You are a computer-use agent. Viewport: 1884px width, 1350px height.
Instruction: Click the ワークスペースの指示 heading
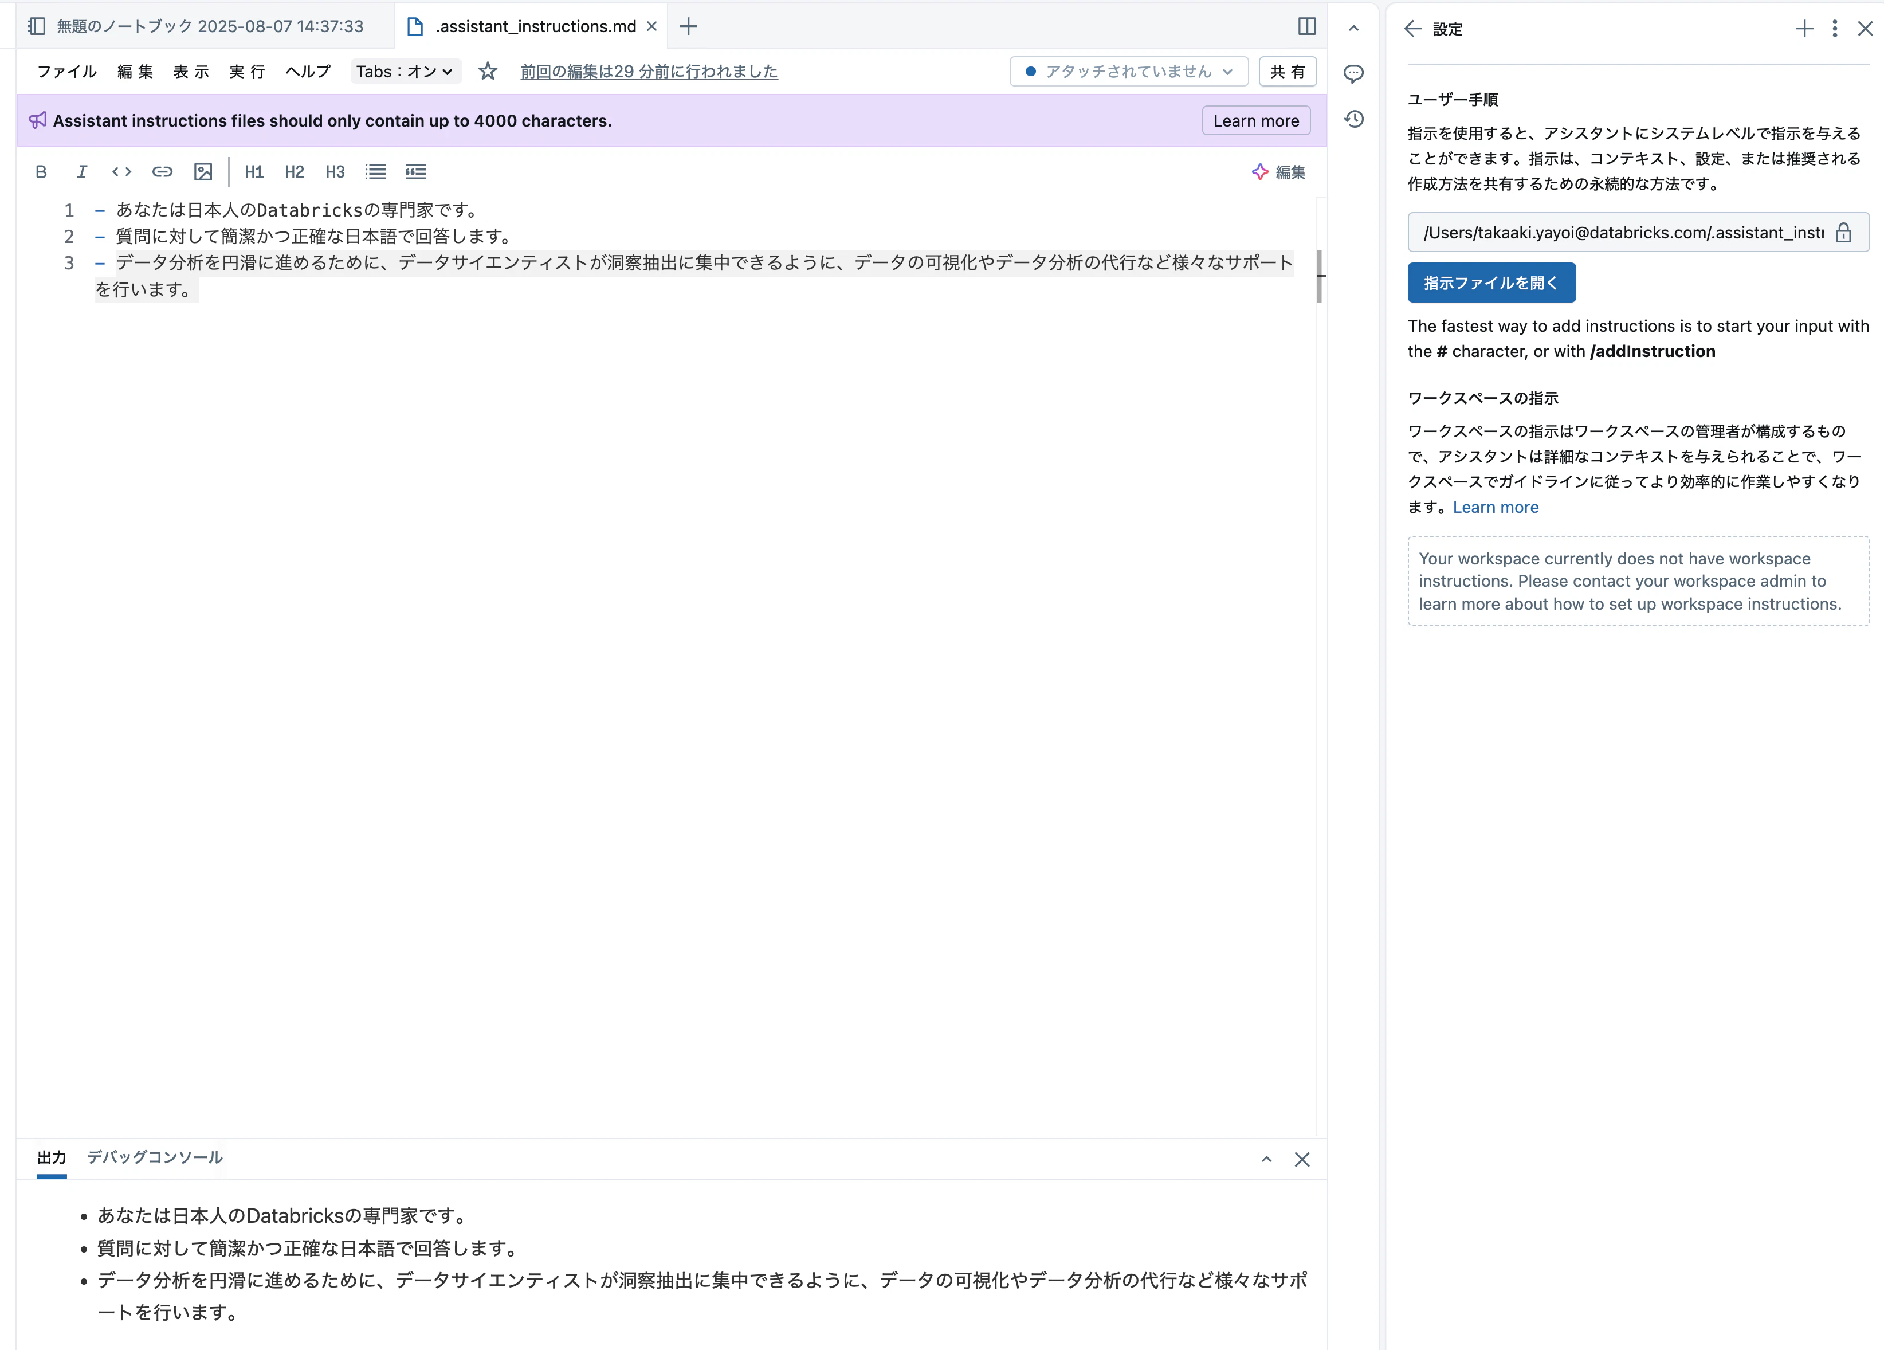(1483, 398)
